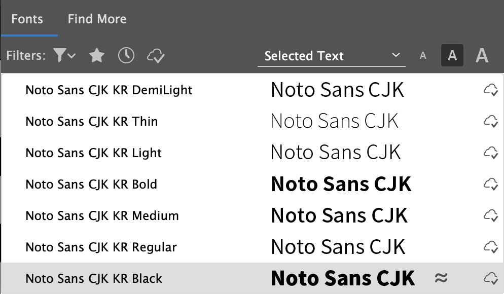Choose the small sample size A
504x294 pixels.
point(423,56)
